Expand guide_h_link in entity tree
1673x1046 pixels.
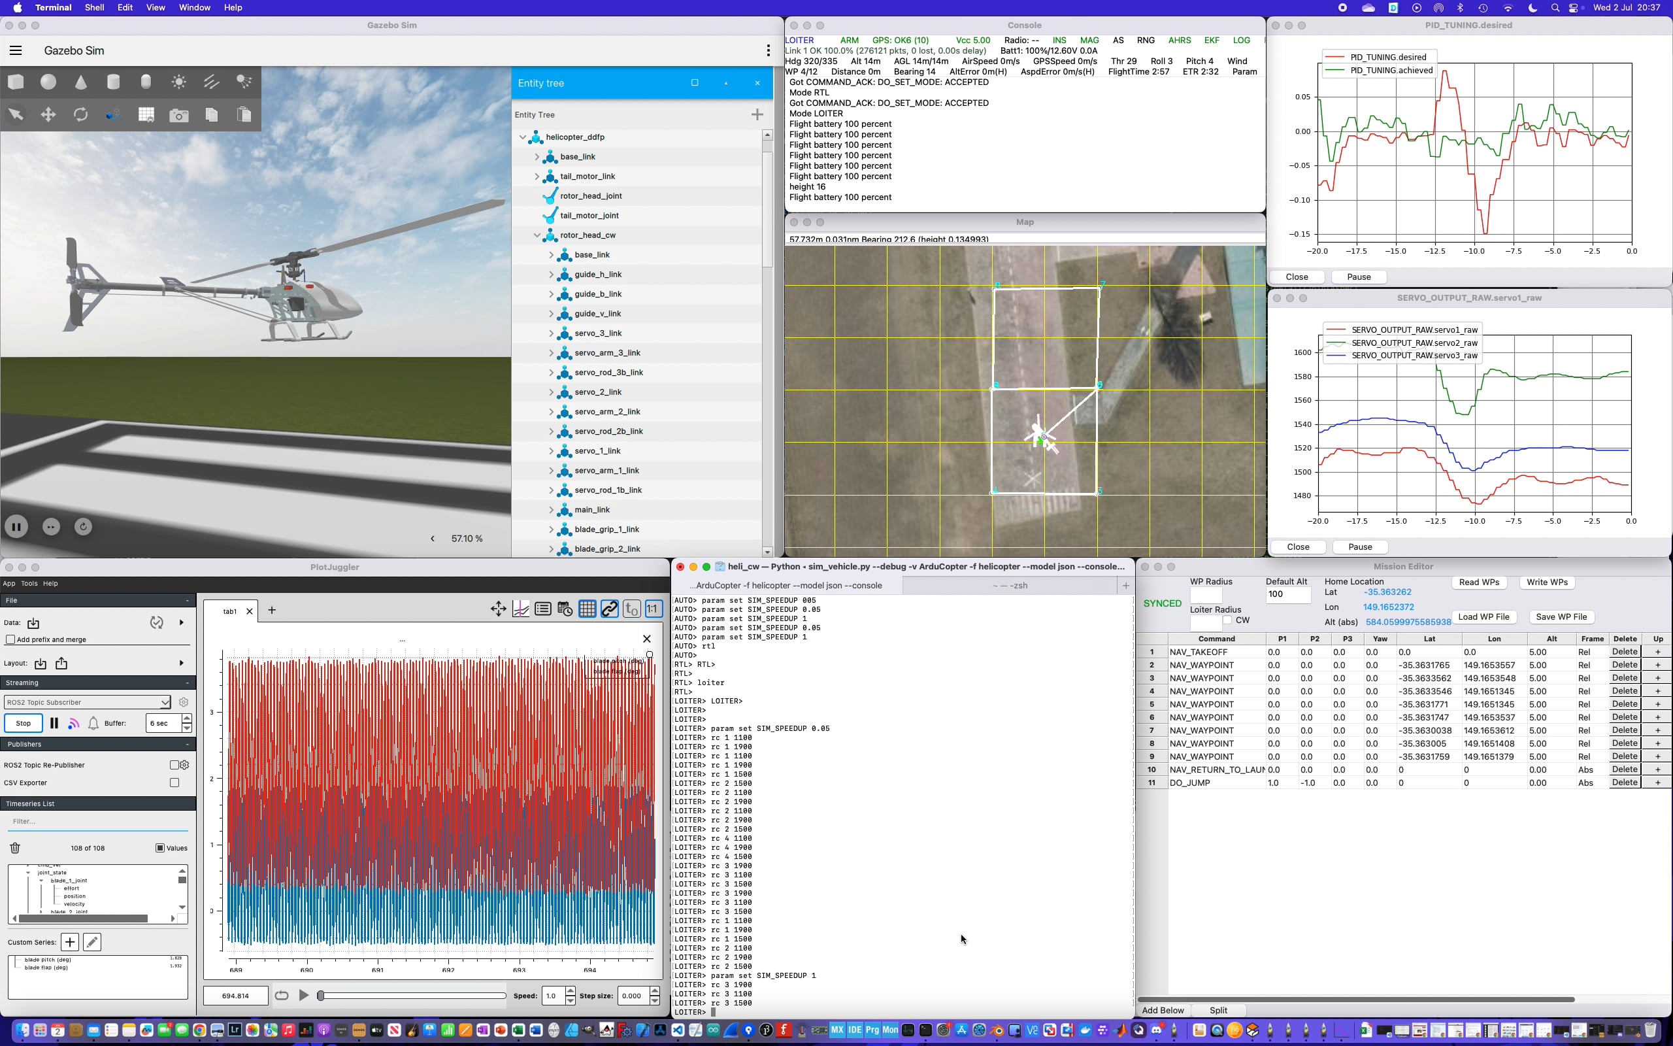point(552,275)
